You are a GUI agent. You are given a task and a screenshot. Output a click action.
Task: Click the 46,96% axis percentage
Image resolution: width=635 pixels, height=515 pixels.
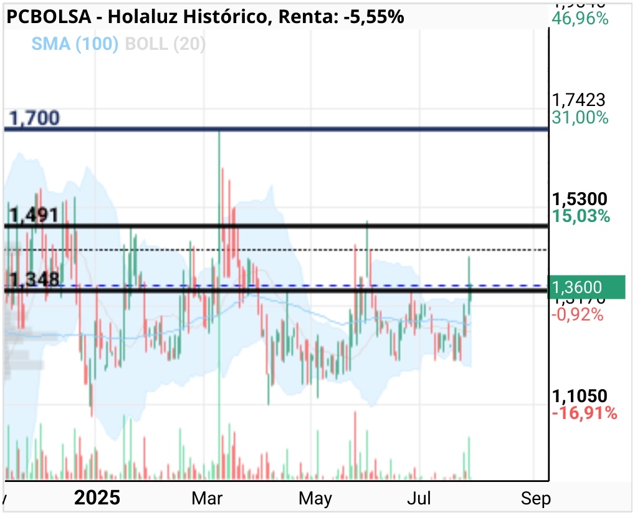point(580,19)
